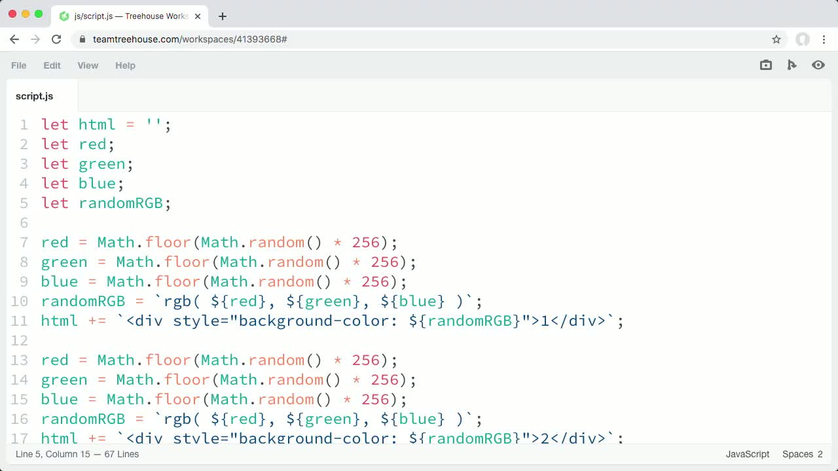Open the Spaces 2 indentation selector
This screenshot has width=838, height=471.
(801, 454)
